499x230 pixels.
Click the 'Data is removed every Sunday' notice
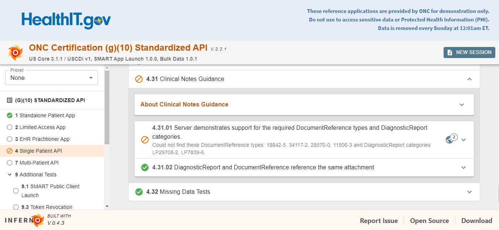434,28
